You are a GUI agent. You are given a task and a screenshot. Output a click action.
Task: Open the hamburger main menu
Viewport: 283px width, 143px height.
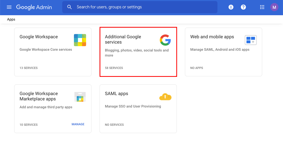(9, 7)
